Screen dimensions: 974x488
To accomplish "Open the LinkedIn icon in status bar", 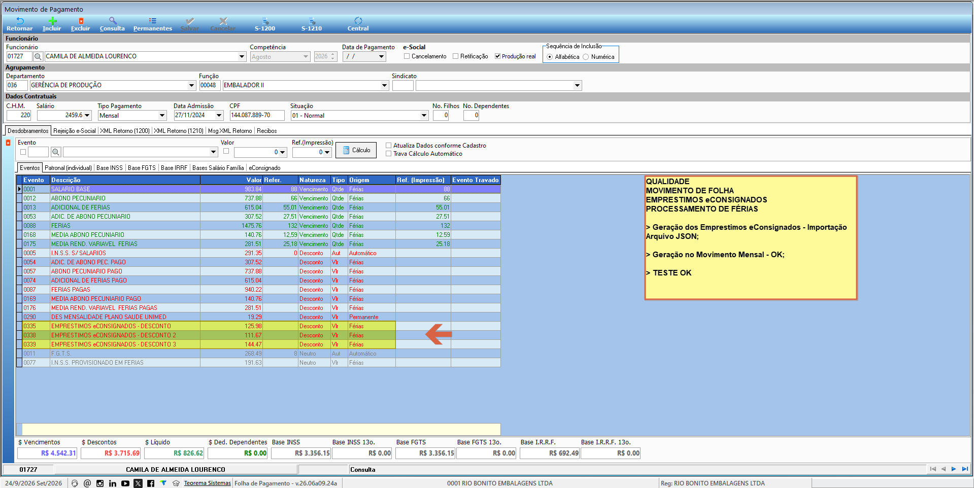I will 113,483.
